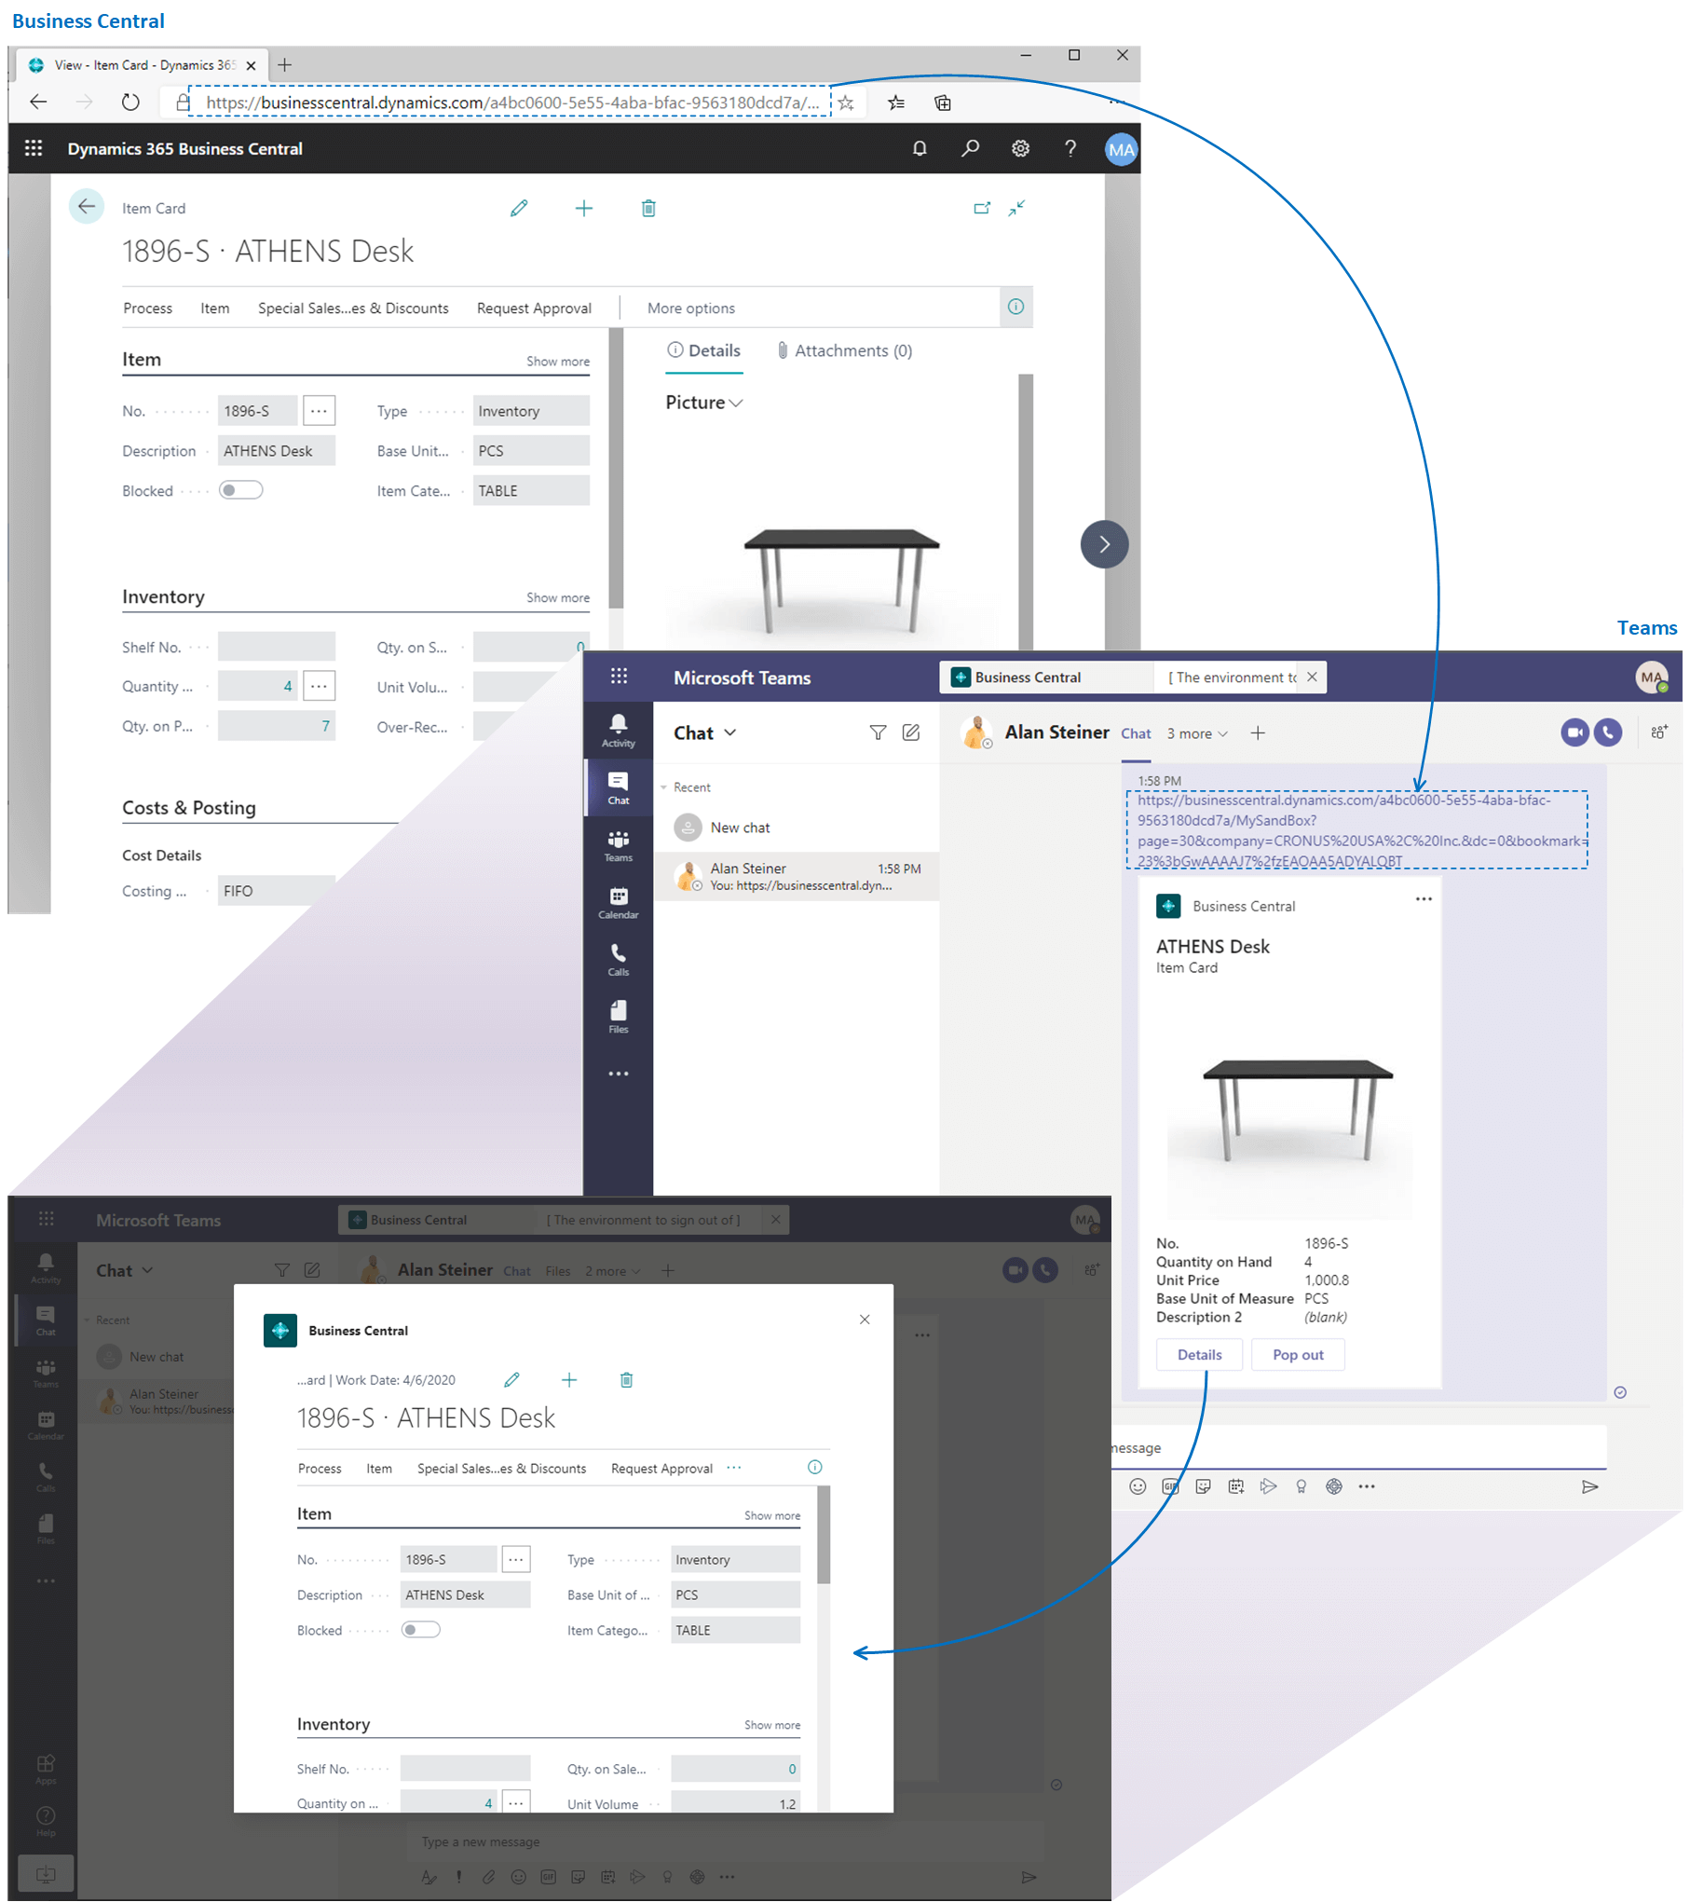Open Activity in Teams sidebar
The image size is (1690, 1902).
click(x=619, y=731)
